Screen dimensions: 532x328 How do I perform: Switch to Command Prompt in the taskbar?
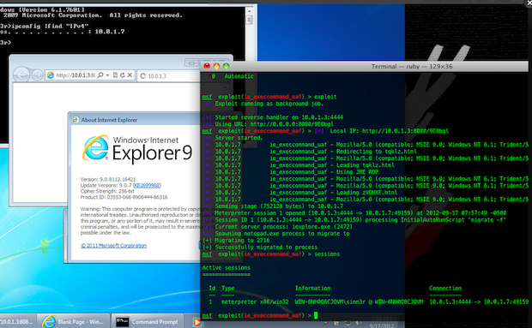click(148, 321)
